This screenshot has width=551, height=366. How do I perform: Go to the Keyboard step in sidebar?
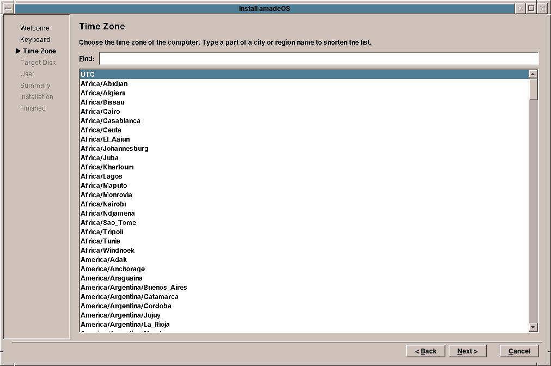(35, 40)
